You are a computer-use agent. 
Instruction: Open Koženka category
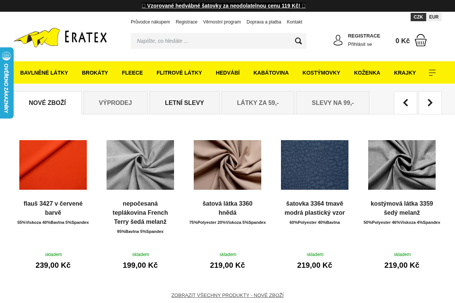pyautogui.click(x=367, y=73)
